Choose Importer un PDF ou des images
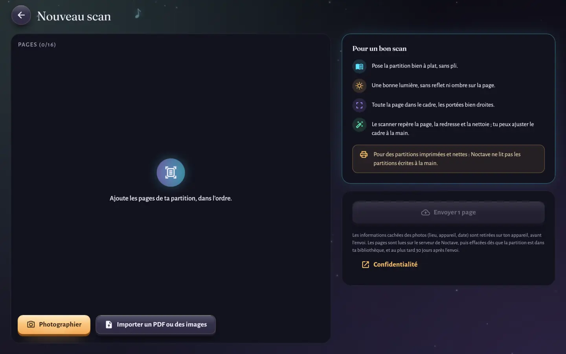The height and width of the screenshot is (354, 566). pos(156,324)
